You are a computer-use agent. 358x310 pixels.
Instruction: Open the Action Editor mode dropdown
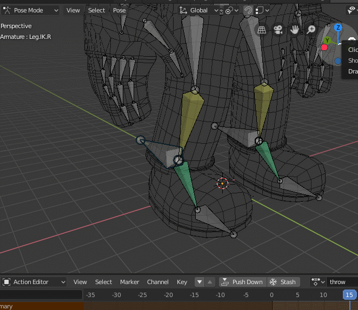tap(34, 282)
